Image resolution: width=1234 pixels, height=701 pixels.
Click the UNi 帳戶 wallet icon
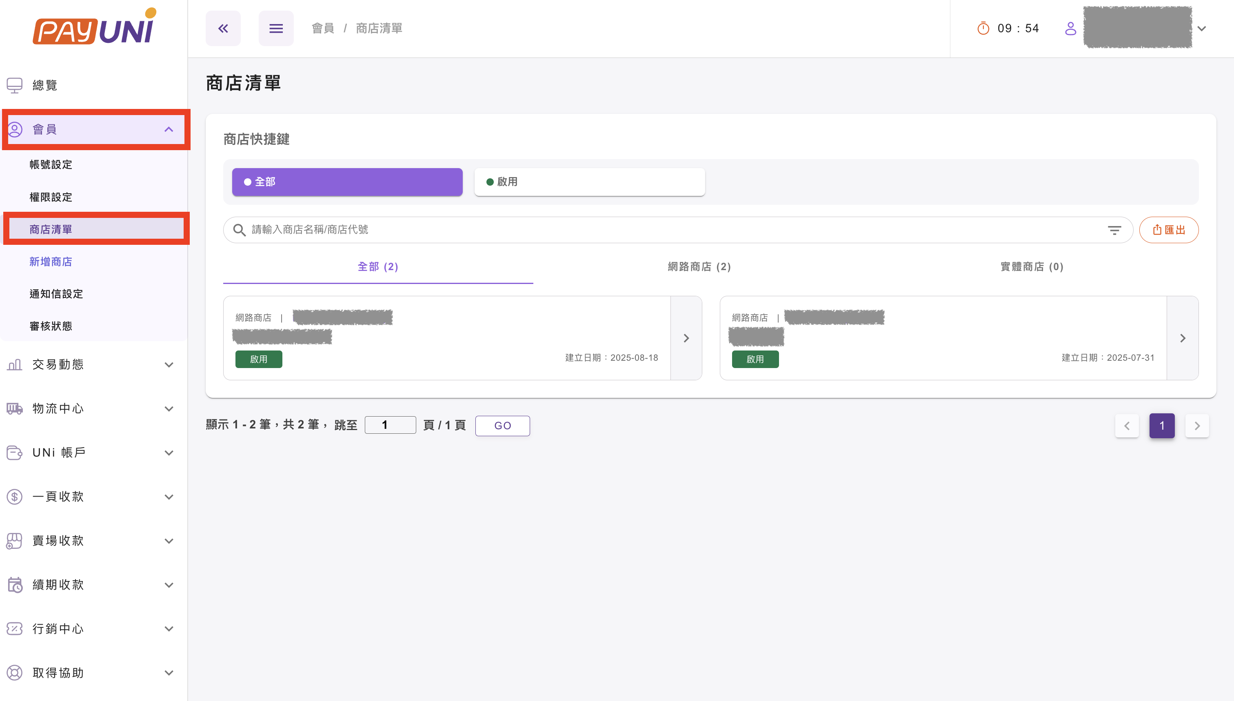15,453
